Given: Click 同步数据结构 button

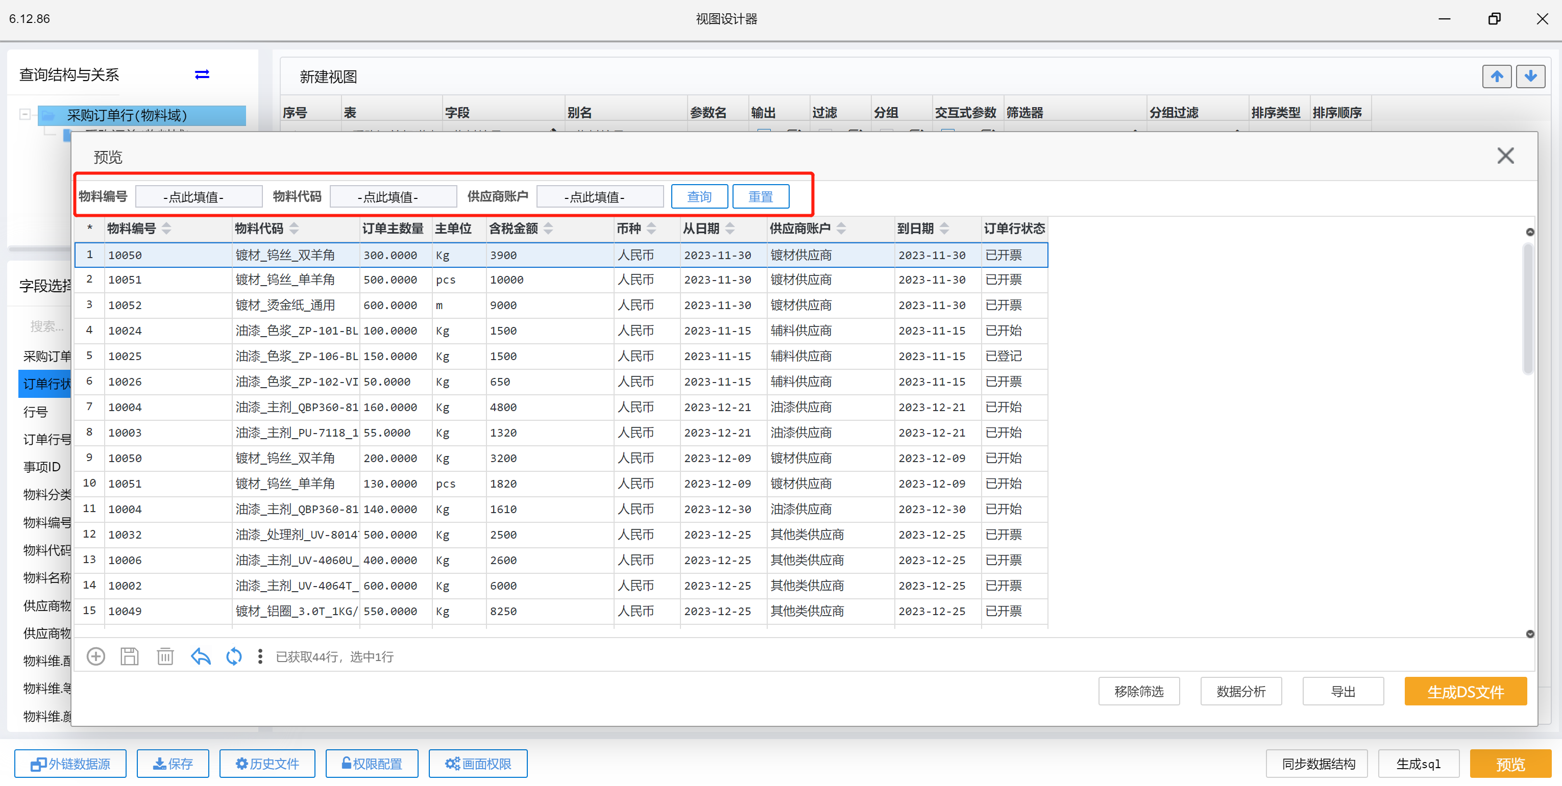Looking at the screenshot, I should click(x=1316, y=764).
